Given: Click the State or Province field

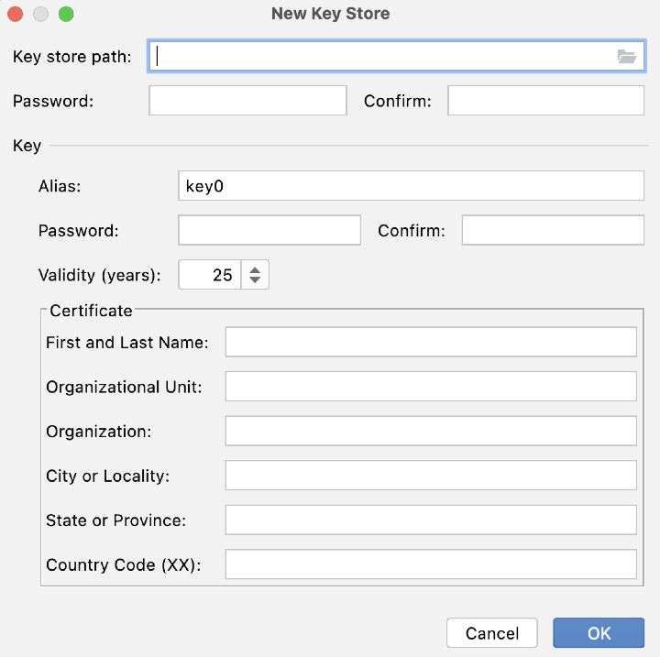Looking at the screenshot, I should [x=431, y=520].
